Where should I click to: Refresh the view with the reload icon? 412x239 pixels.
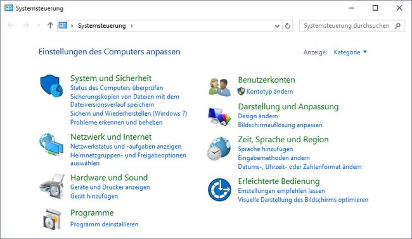(x=288, y=26)
